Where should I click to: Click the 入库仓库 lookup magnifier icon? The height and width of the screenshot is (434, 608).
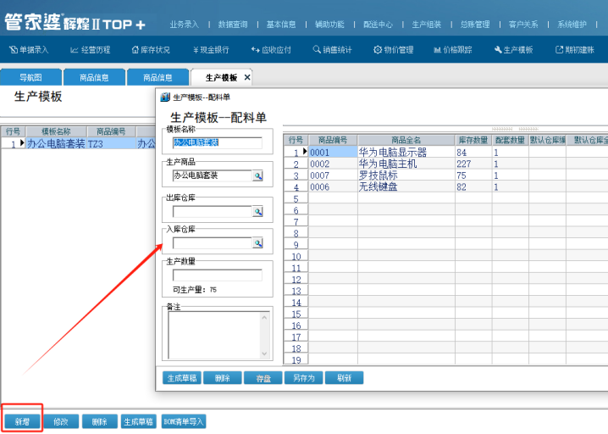258,243
